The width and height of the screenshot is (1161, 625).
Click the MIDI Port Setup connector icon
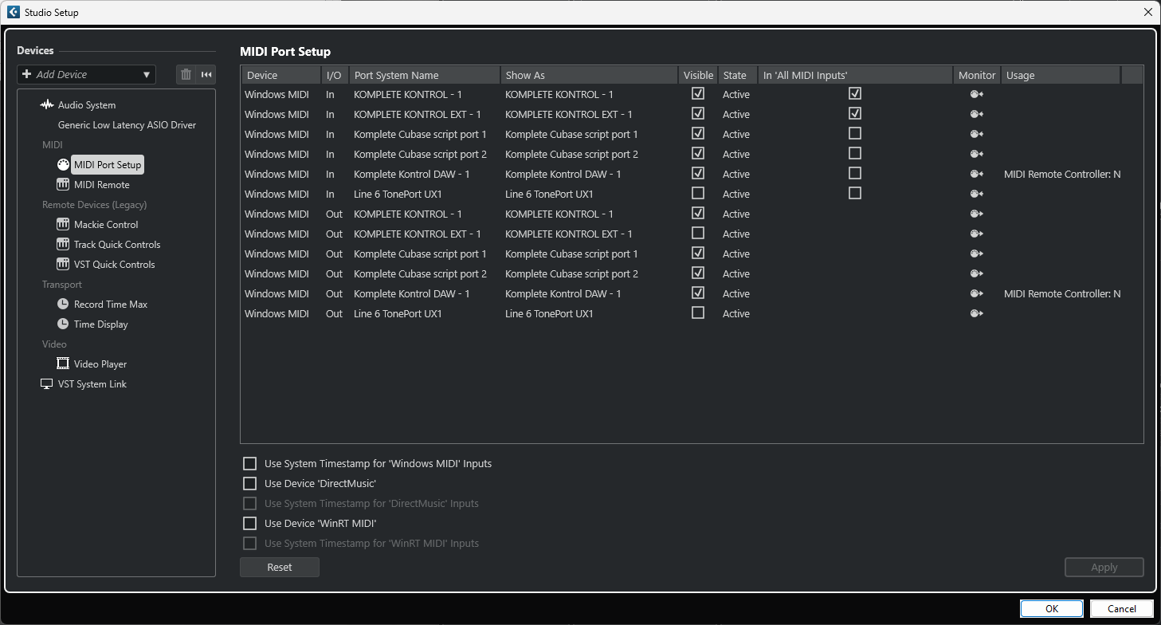[x=63, y=165]
